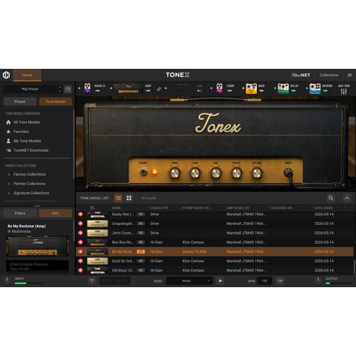The image size is (356, 356).
Task: Collapse the tone model list with chevron
Action: pyautogui.click(x=347, y=198)
